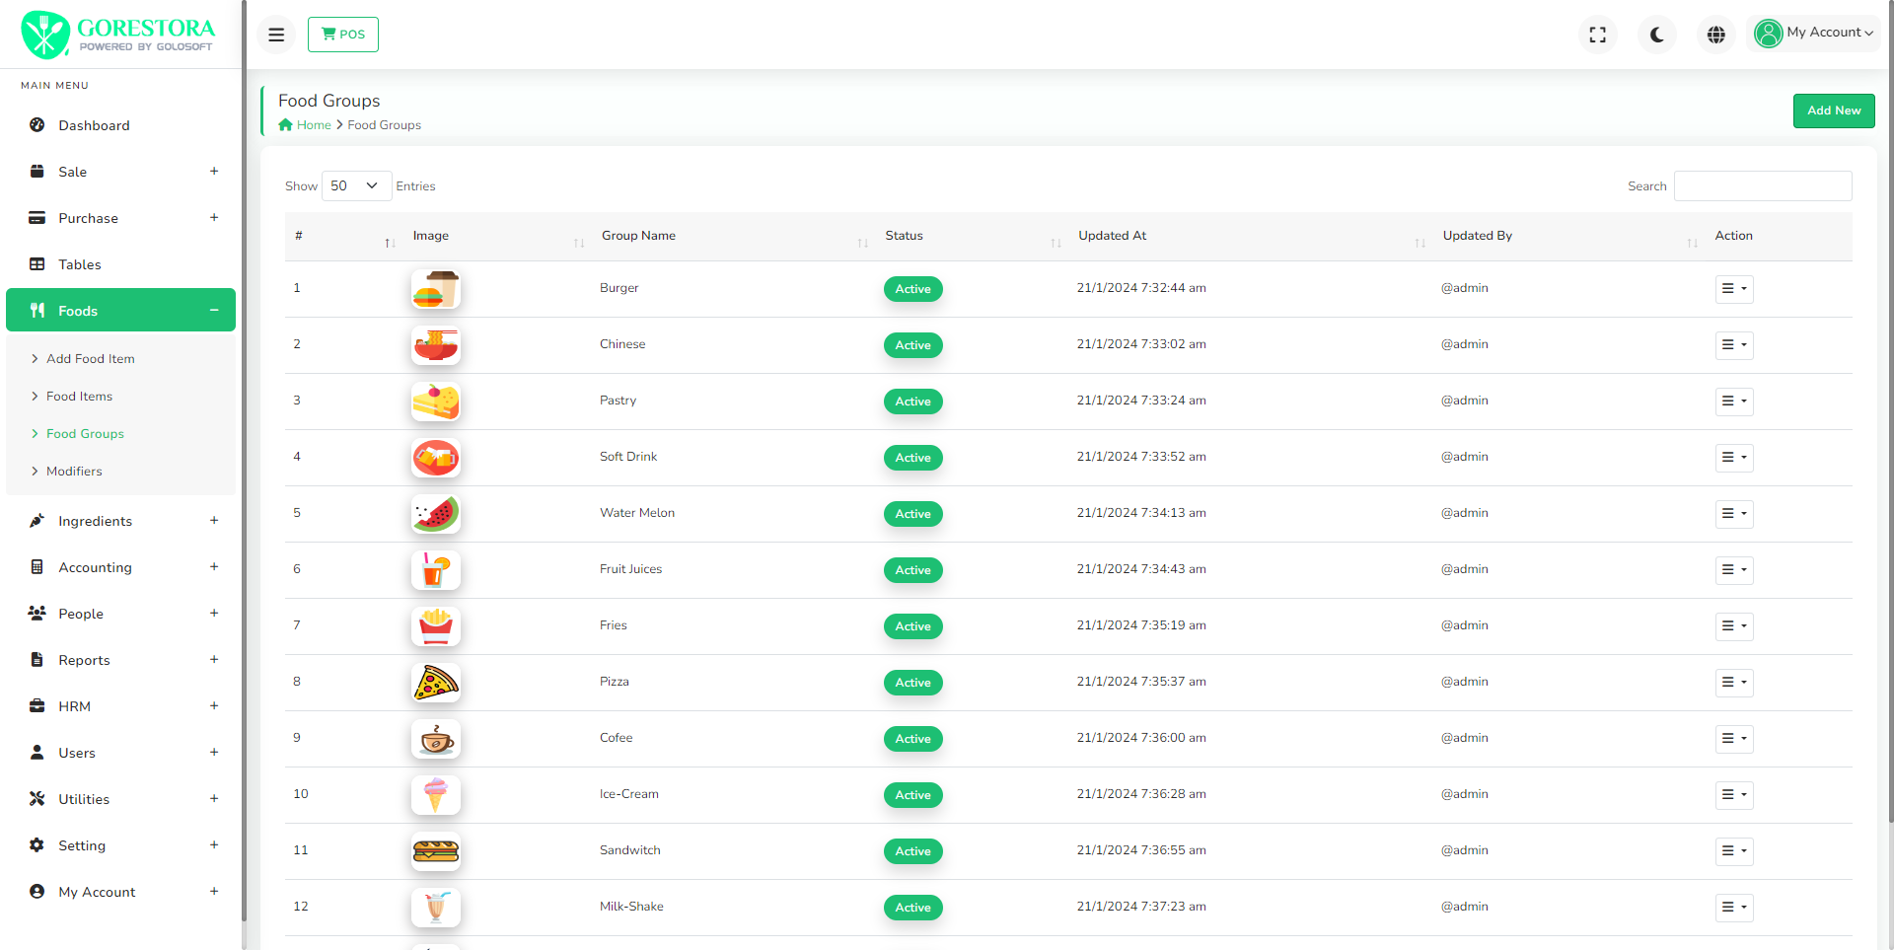The image size is (1894, 950).
Task: Click the Milk-Shake group image
Action: 436,908
